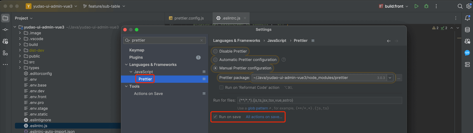Select Actions on Save settings item

point(148,94)
